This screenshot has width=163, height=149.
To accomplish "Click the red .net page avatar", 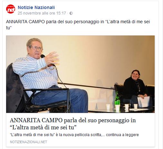I will [x=11, y=9].
